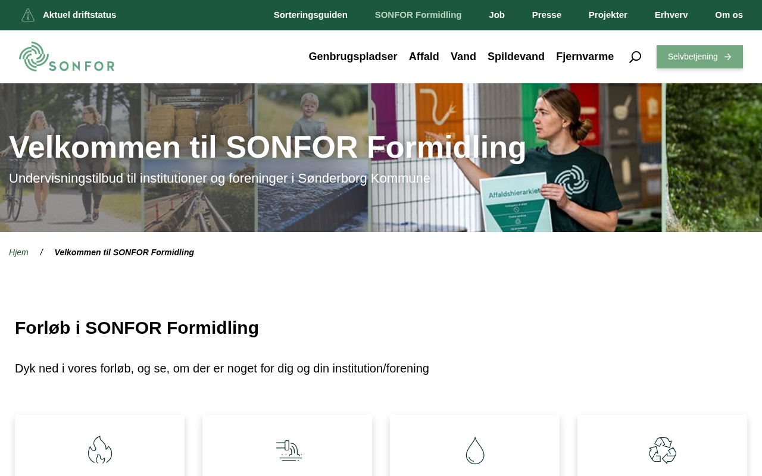Select the recycling arrows icon card
Screen dimensions: 762x476
pyautogui.click(x=662, y=446)
